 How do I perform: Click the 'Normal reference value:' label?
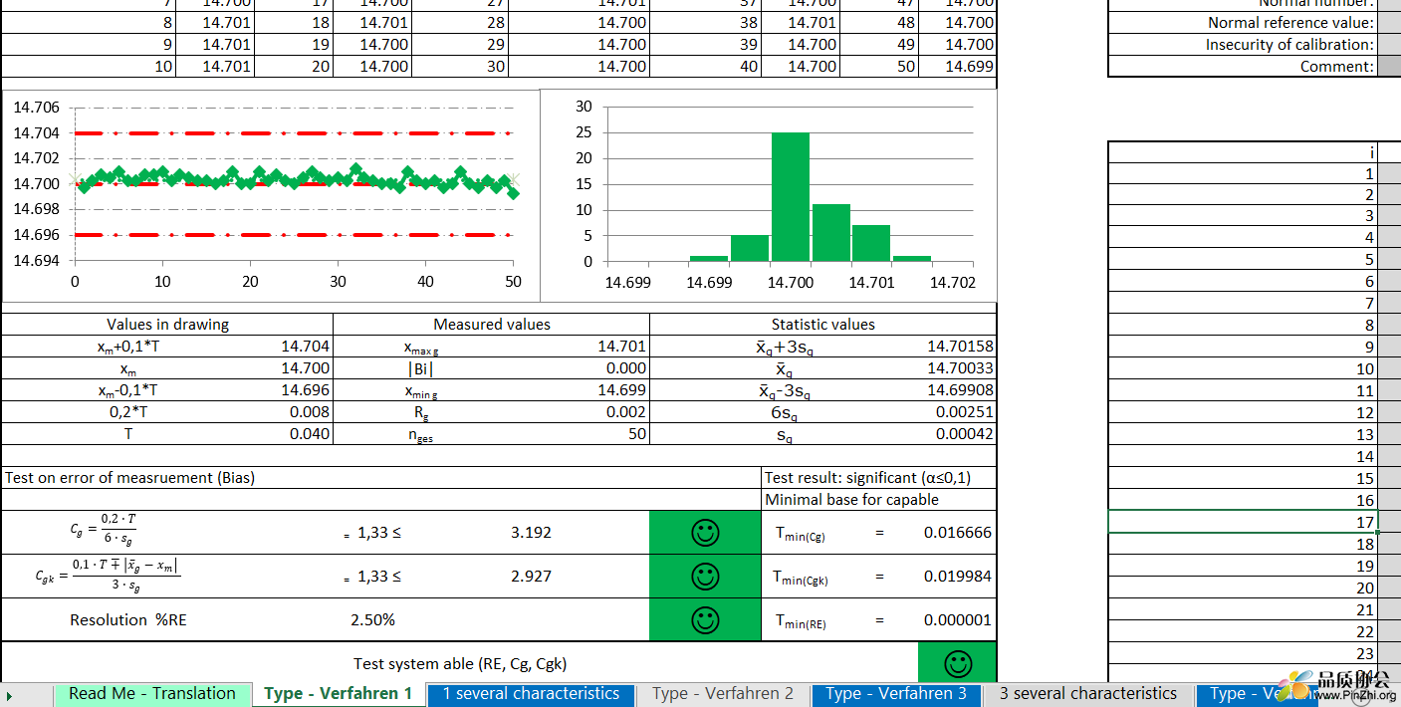pos(1290,23)
